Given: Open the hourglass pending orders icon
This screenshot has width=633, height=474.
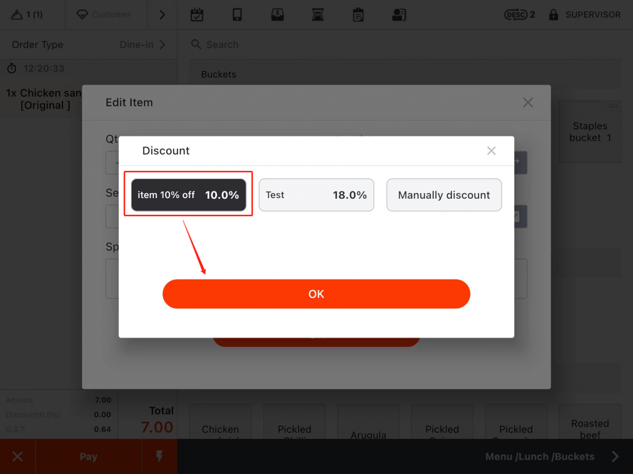Looking at the screenshot, I should tap(318, 15).
